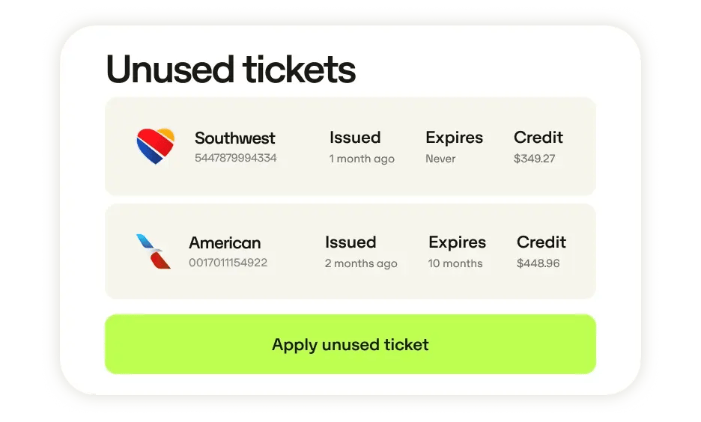This screenshot has width=701, height=422.
Task: Click American ticket number 0017011154922
Action: (228, 263)
